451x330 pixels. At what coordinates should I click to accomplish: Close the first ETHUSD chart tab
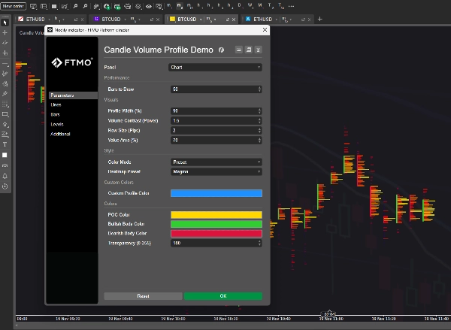tap(82, 20)
